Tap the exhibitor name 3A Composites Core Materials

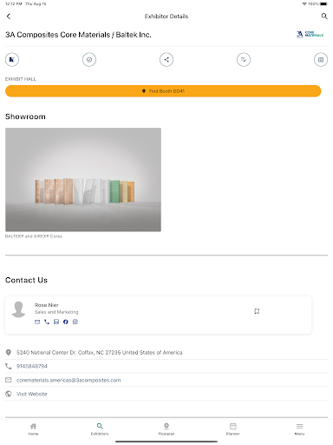coord(78,35)
